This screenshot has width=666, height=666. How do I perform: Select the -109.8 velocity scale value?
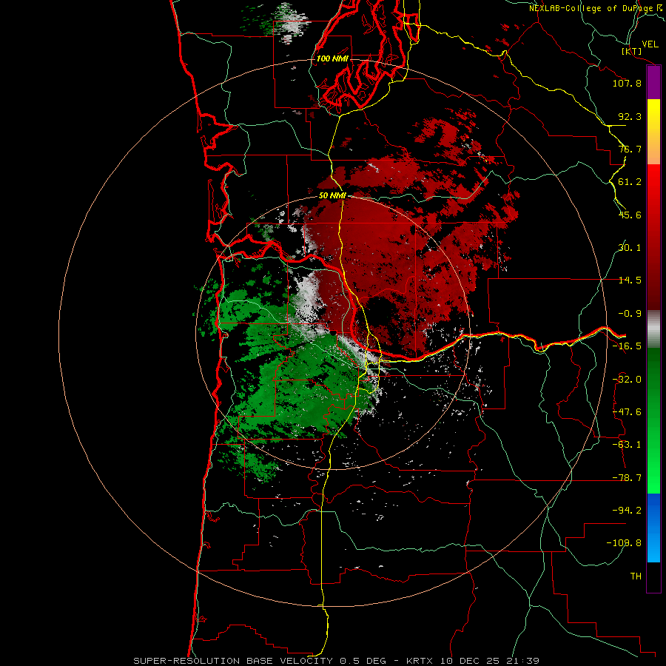click(x=624, y=543)
